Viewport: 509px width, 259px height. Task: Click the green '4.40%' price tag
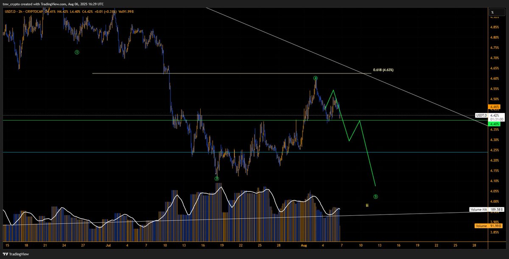coord(494,124)
